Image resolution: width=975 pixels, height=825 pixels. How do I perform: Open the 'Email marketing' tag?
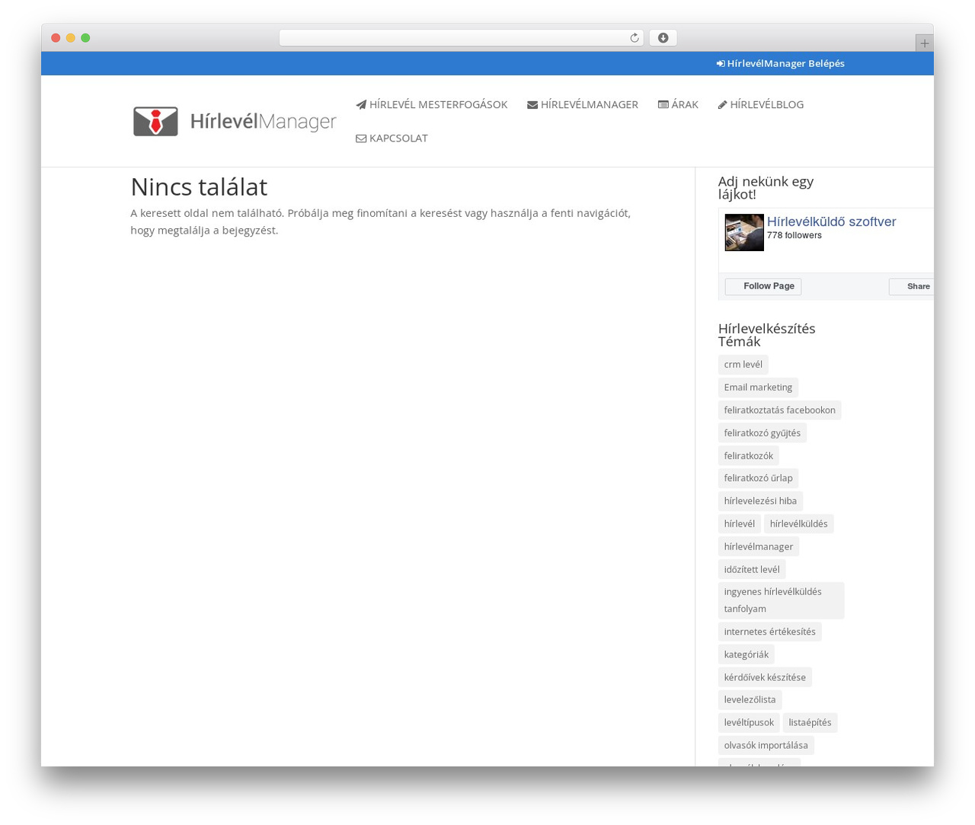point(758,387)
